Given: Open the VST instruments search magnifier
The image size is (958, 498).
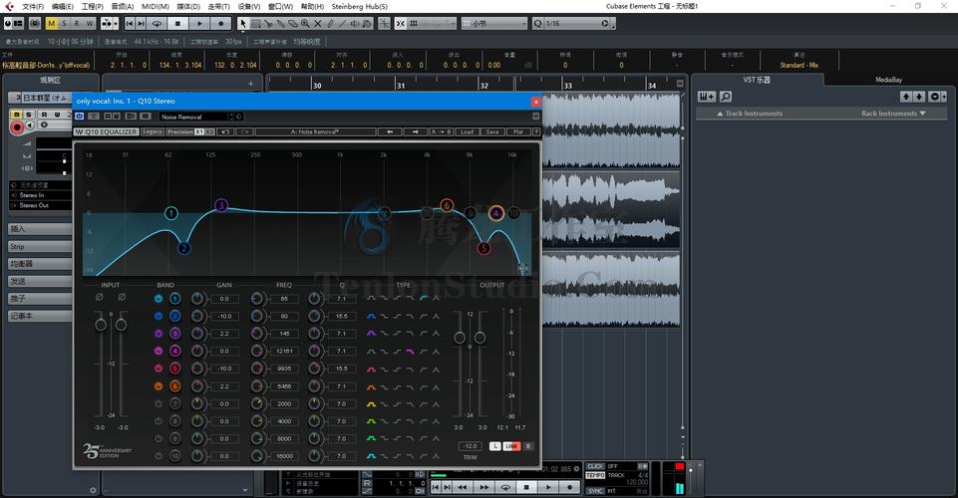Looking at the screenshot, I should [x=725, y=97].
